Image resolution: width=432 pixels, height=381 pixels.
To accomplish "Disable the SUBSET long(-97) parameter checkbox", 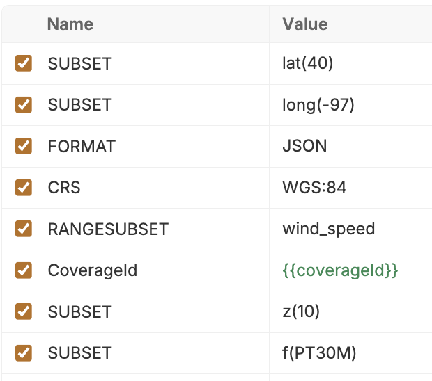I will click(24, 105).
